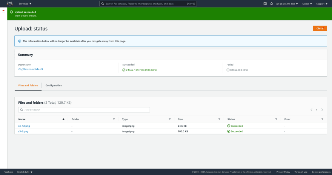Viewport: 332px width, 175px height.
Task: Click the Upload succeeded checkmark icon
Action: [x=11, y=12]
